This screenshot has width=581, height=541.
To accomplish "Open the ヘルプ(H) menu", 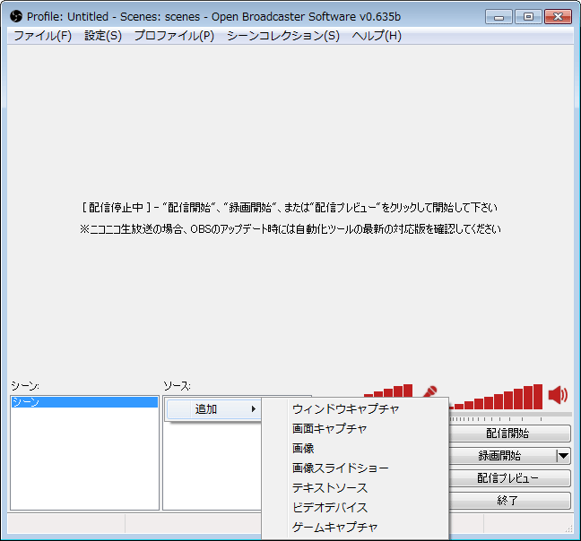I will (x=377, y=36).
